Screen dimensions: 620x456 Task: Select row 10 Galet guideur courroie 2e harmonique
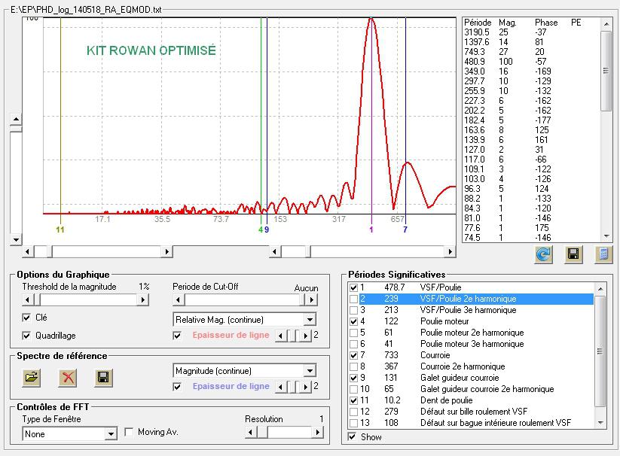471,389
